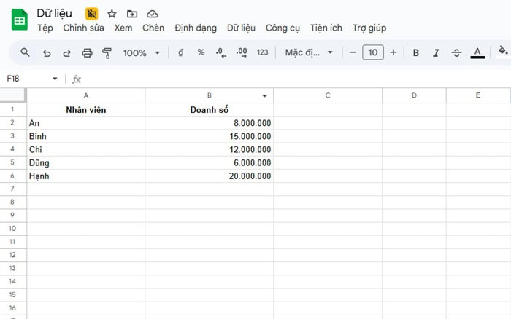Select cell containing Hạnh
The height and width of the screenshot is (319, 511).
[86, 176]
